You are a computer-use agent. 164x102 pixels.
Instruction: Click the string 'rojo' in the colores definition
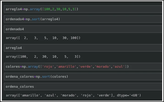pos(48,67)
